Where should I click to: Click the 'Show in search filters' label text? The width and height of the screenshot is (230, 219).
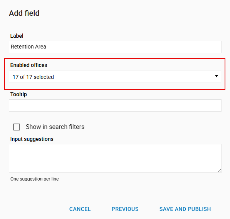pos(55,127)
